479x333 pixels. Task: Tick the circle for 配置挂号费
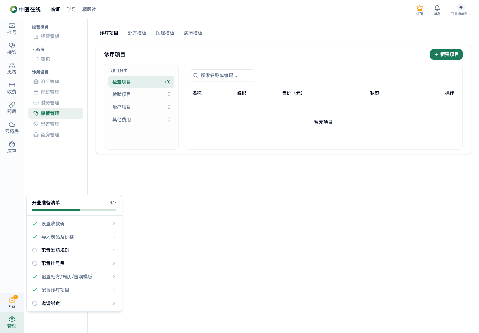pyautogui.click(x=35, y=263)
